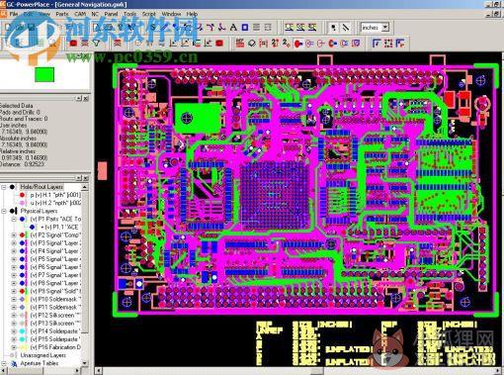Close the Selected Data info panel
Image resolution: width=504 pixels, height=375 pixels.
[x=86, y=98]
